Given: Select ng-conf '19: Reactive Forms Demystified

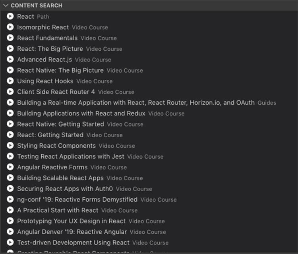Looking at the screenshot, I should 97,200.
